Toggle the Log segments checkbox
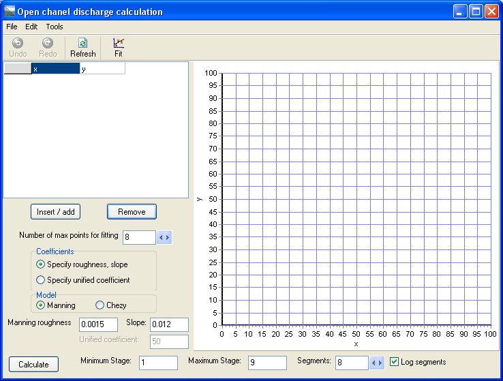Image resolution: width=503 pixels, height=381 pixels. coord(394,362)
